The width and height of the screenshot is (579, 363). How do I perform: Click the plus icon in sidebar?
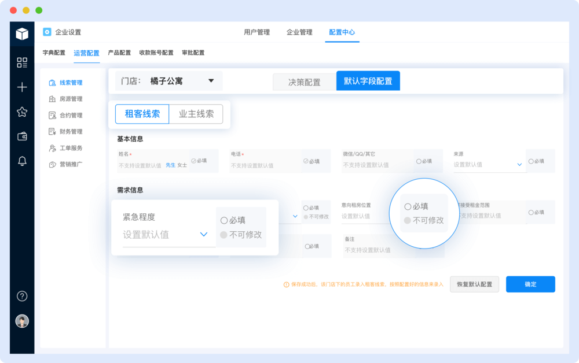(22, 87)
